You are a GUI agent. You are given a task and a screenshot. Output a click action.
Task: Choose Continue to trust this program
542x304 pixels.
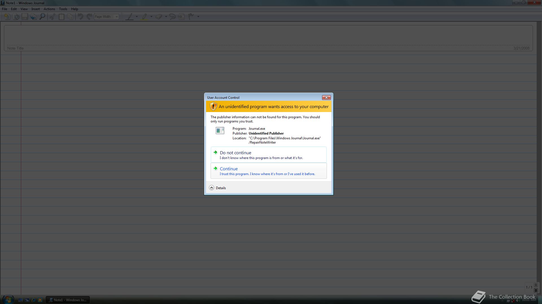click(x=268, y=171)
